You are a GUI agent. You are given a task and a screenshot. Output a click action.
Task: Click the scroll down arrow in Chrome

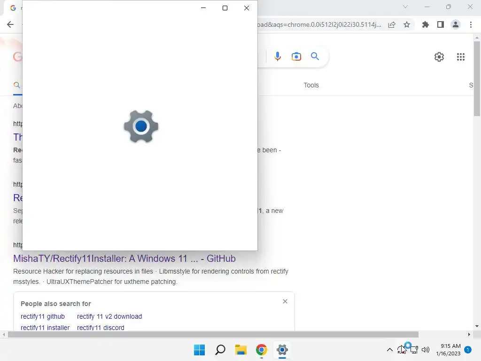click(x=477, y=326)
